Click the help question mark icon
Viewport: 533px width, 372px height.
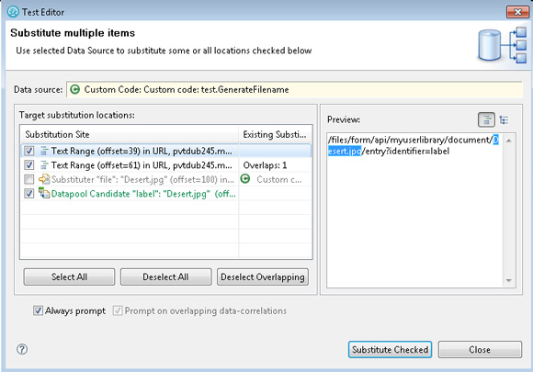click(x=22, y=349)
